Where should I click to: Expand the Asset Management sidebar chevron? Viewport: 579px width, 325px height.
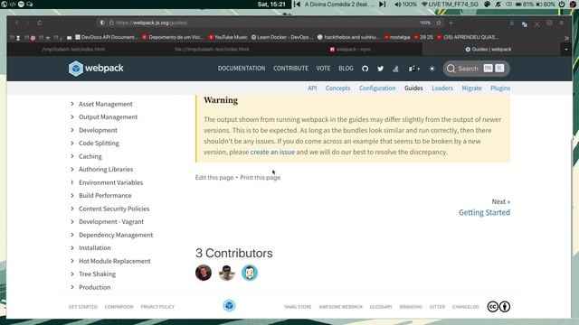point(72,104)
